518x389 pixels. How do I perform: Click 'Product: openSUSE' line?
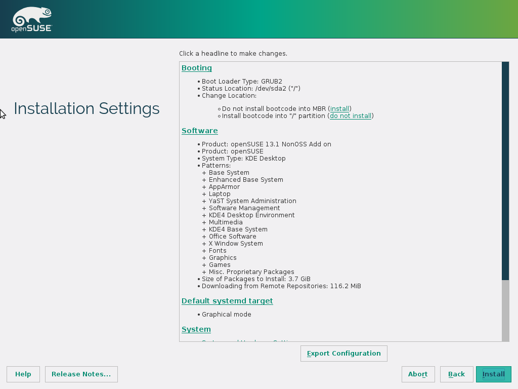pyautogui.click(x=233, y=151)
